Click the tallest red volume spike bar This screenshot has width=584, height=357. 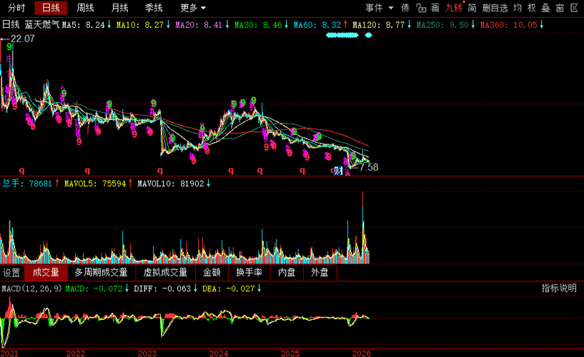(362, 228)
